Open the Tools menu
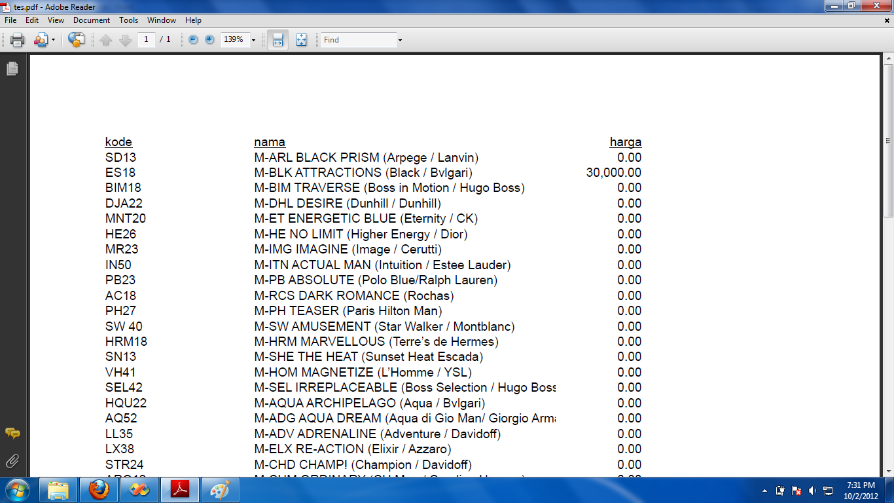This screenshot has width=894, height=503. [x=128, y=20]
